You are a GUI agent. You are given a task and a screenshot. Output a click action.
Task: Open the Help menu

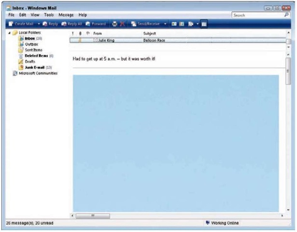[x=83, y=15]
